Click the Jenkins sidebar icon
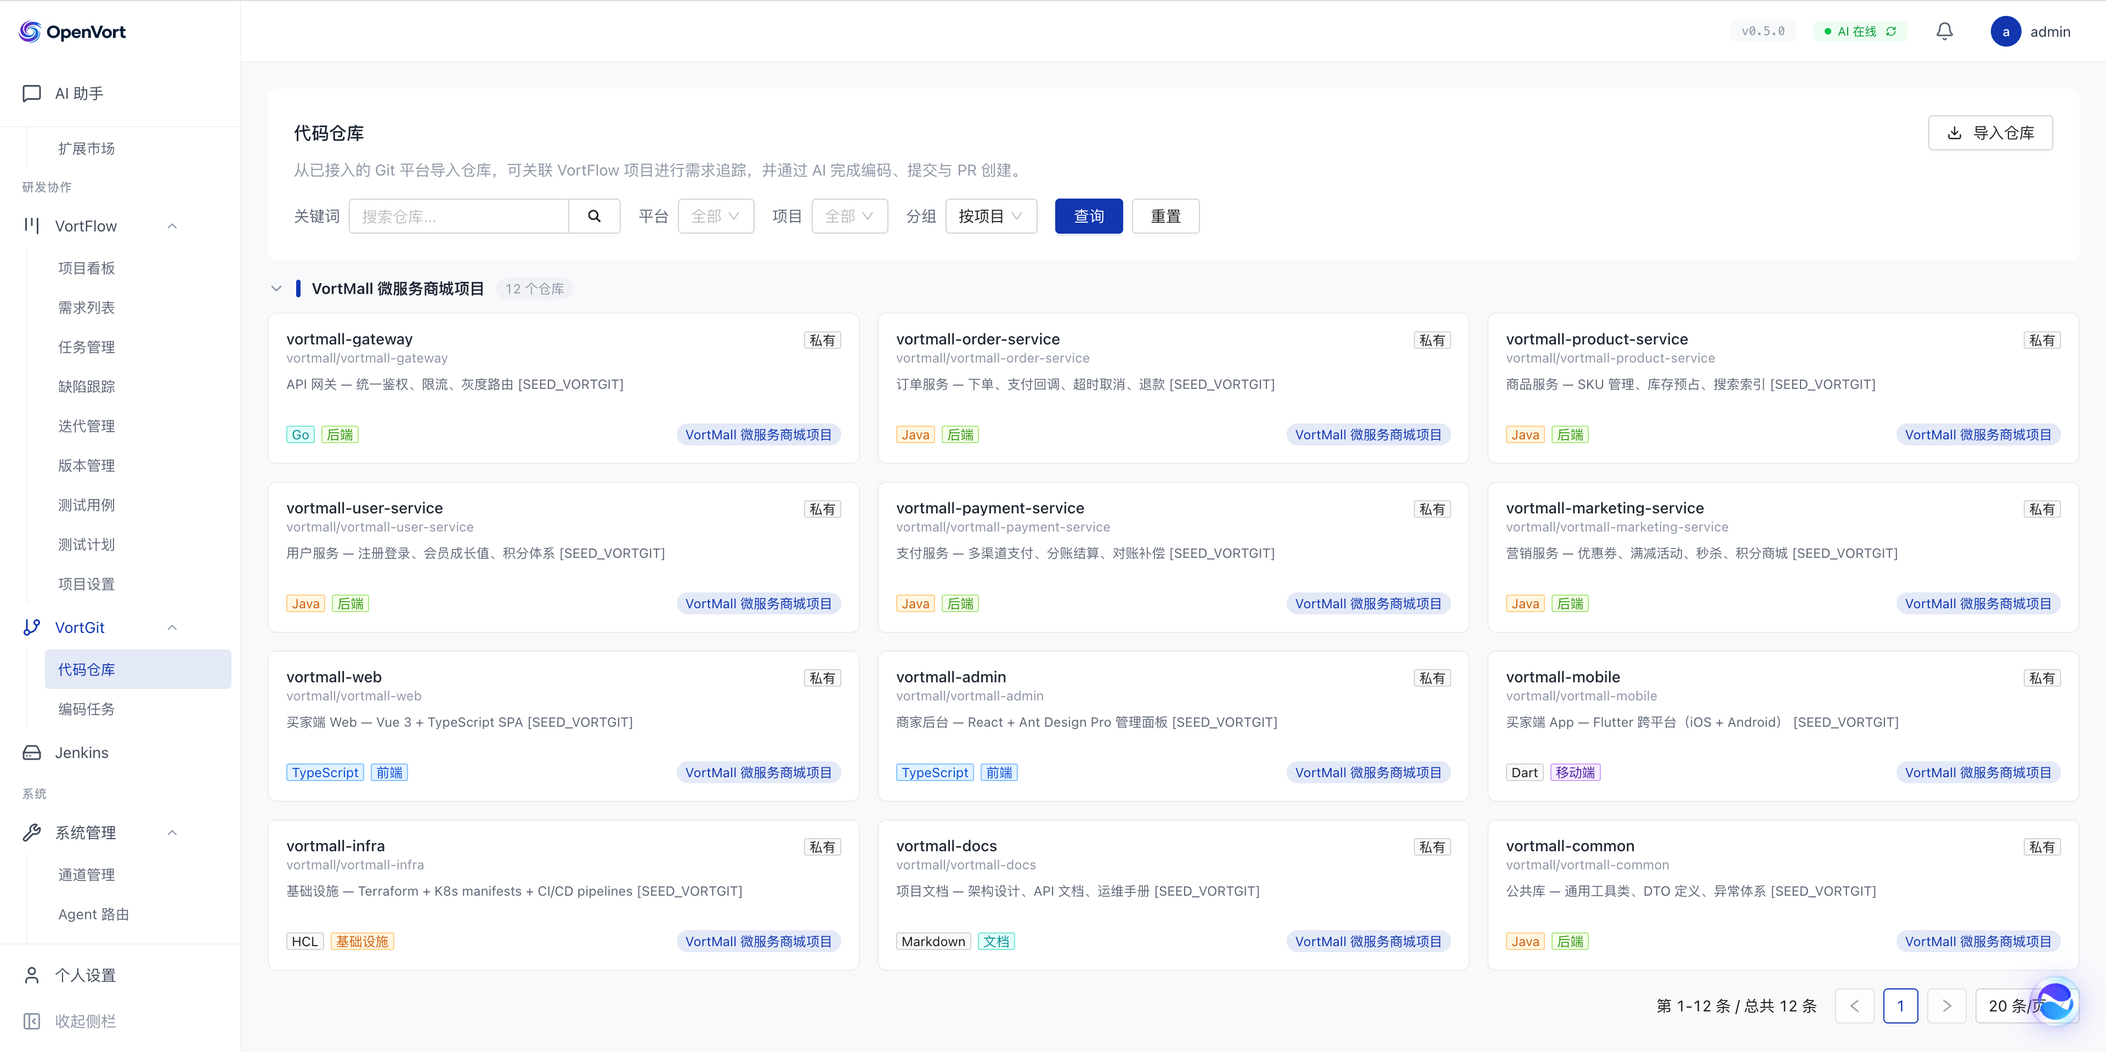 pyautogui.click(x=32, y=752)
